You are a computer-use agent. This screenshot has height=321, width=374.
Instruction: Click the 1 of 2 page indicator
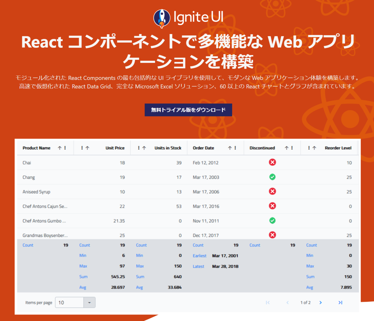coord(305,303)
